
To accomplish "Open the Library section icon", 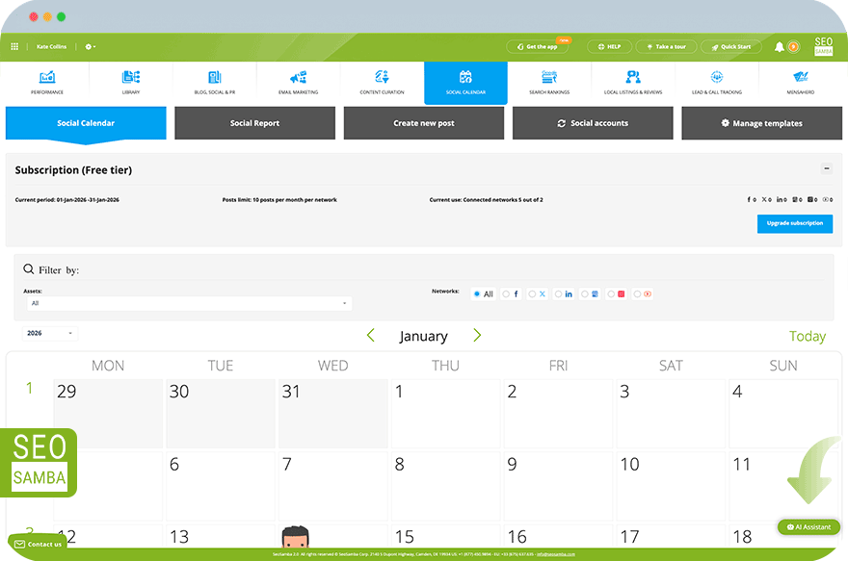I will 131,78.
